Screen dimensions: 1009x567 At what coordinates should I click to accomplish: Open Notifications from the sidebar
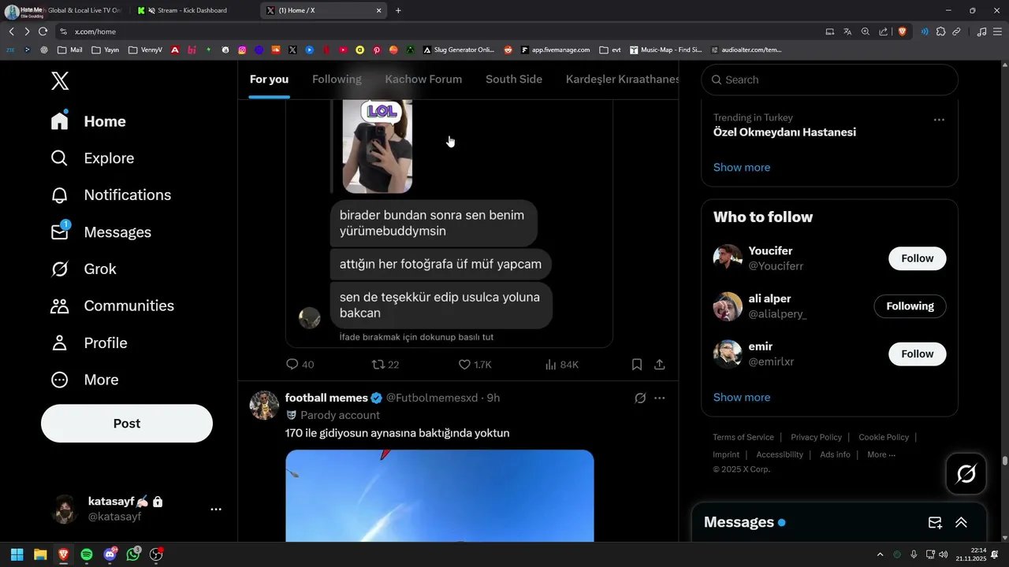110,195
